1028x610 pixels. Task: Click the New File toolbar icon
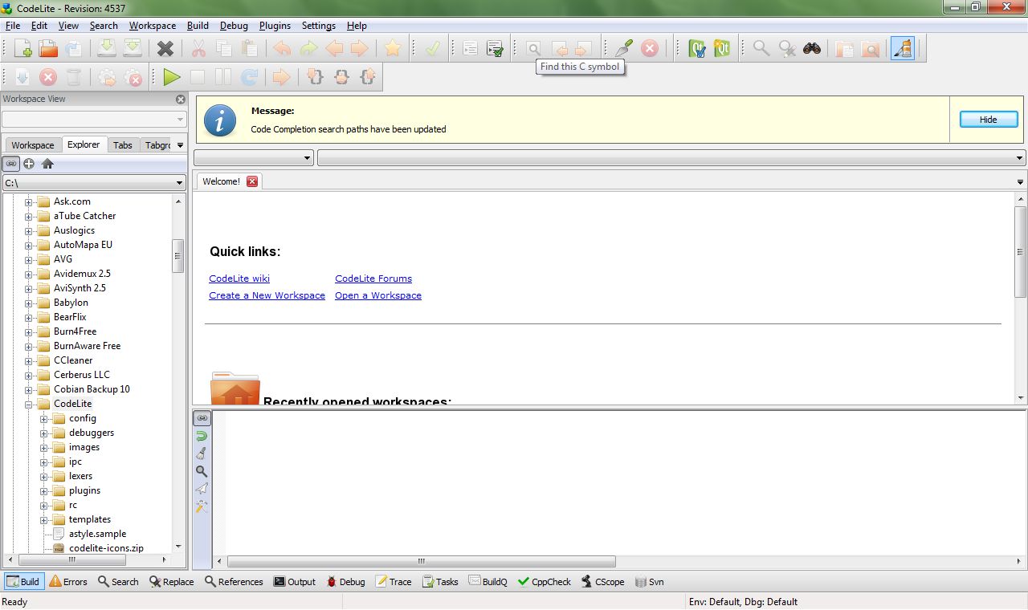pos(23,49)
